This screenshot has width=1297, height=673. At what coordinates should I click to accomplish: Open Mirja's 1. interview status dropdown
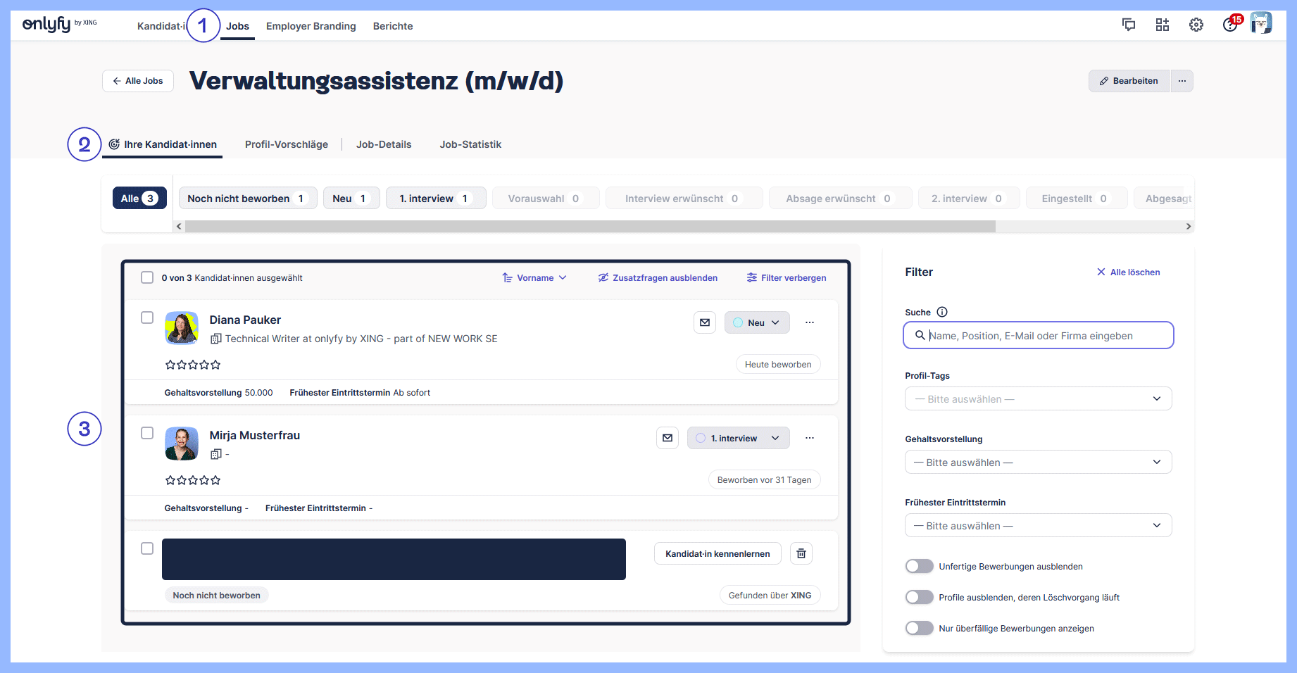[738, 438]
